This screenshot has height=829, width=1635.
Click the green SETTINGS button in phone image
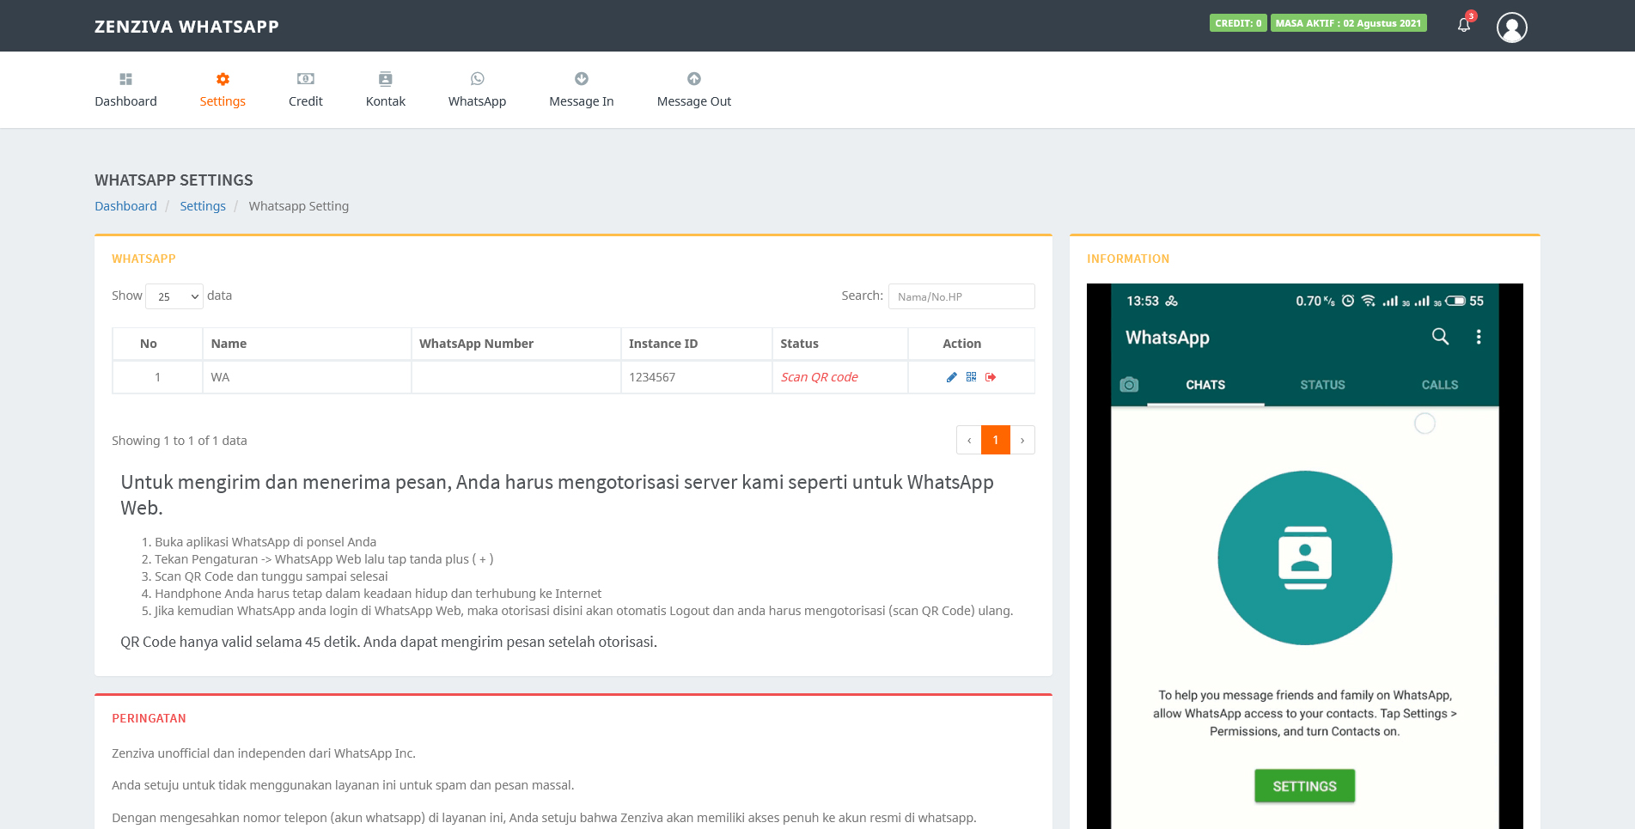[1304, 786]
